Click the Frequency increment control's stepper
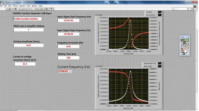 tap(57, 46)
